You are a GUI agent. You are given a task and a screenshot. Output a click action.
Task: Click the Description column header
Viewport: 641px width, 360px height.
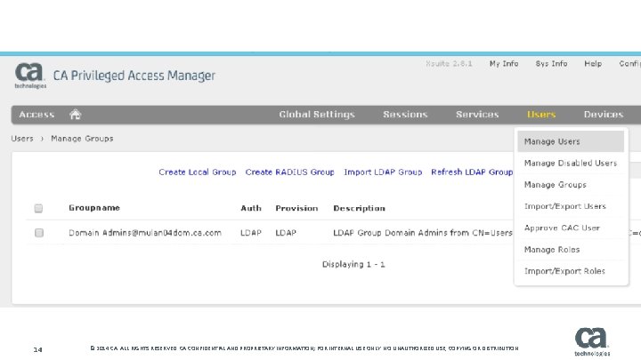point(359,208)
